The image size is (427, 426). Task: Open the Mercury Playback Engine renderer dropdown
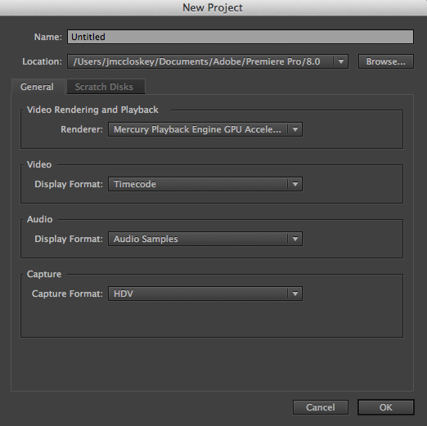coord(205,129)
